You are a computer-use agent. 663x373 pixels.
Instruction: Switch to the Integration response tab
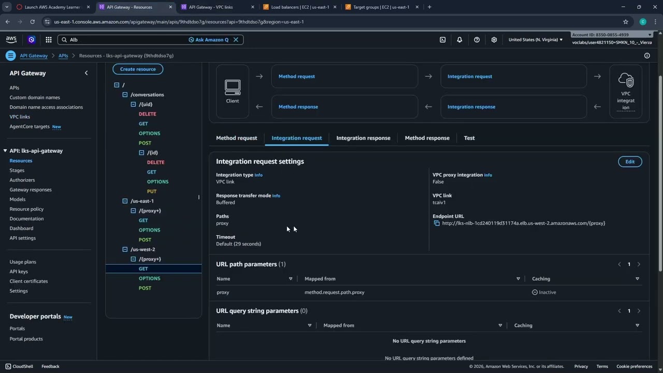pyautogui.click(x=363, y=138)
